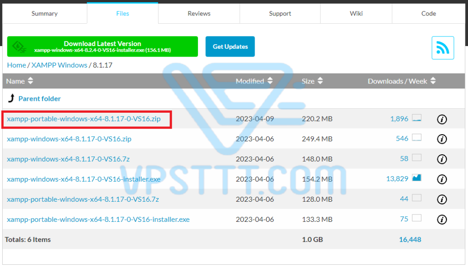Click the Download Latest Version button
Viewport: 468px width, 267px height.
102,47
